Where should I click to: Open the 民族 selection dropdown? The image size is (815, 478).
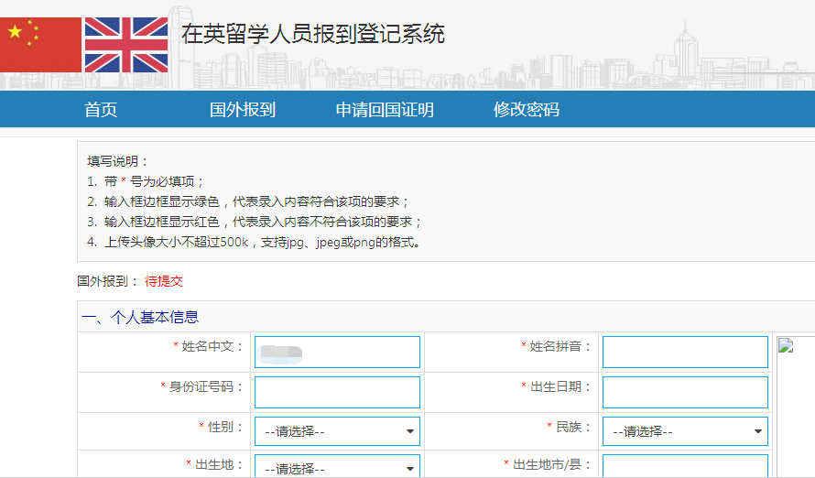[x=685, y=431]
